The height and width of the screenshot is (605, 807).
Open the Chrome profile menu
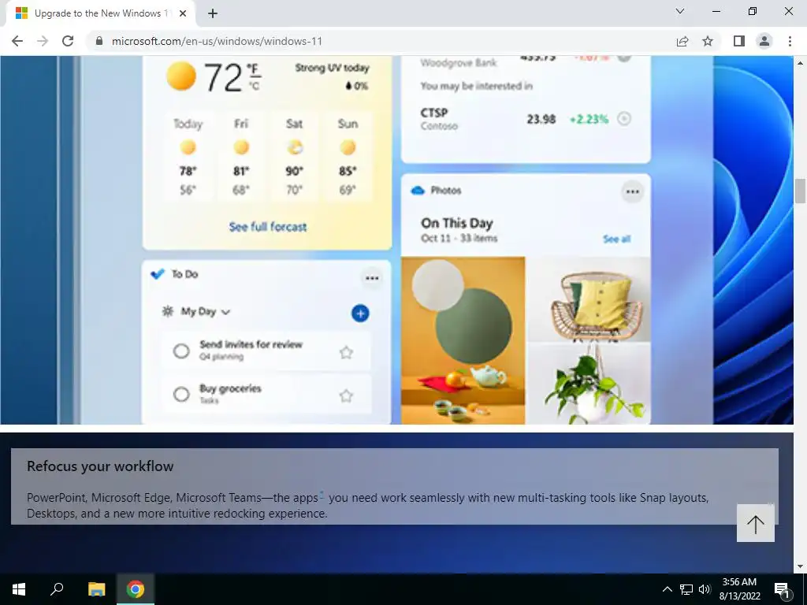coord(764,41)
